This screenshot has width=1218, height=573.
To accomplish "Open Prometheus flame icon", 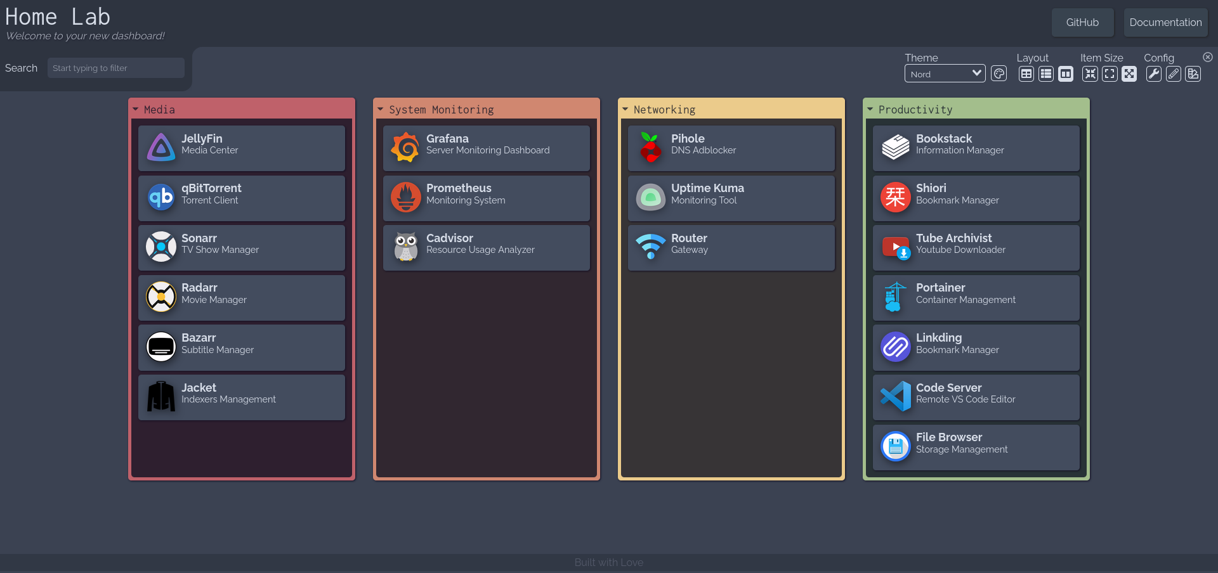I will [406, 198].
